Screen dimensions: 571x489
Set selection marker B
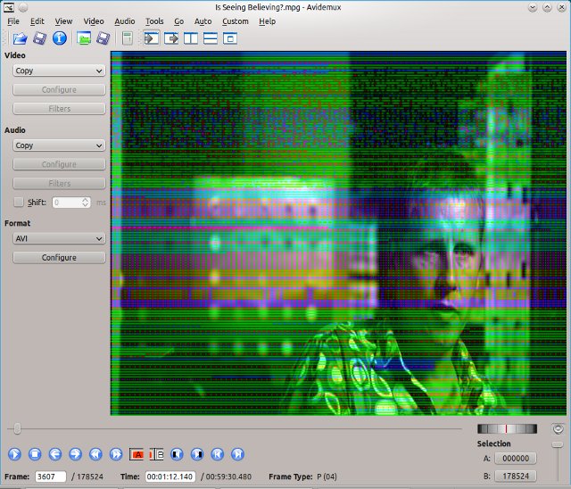pyautogui.click(x=157, y=453)
